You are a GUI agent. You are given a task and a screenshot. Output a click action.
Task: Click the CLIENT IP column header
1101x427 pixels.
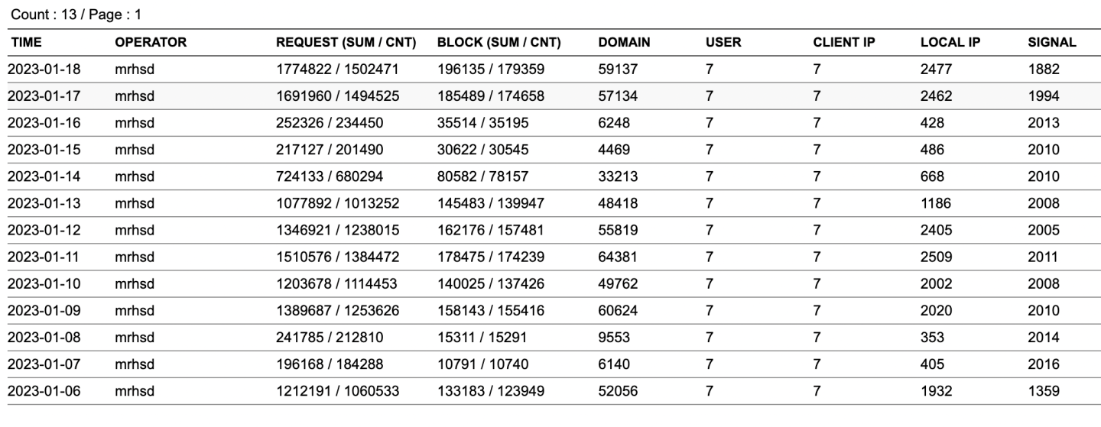844,44
